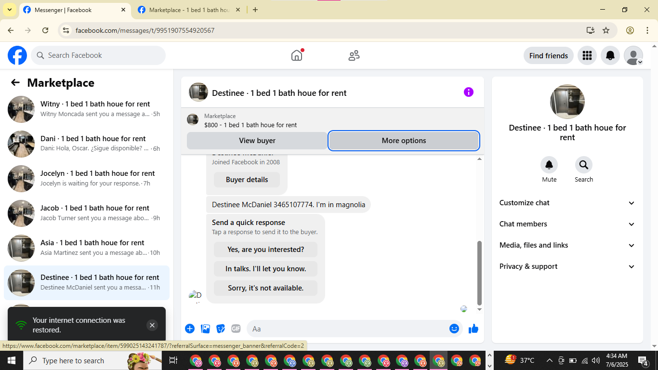Open Chrome profile icon in toolbar
This screenshot has height=370, width=658.
tap(630, 30)
